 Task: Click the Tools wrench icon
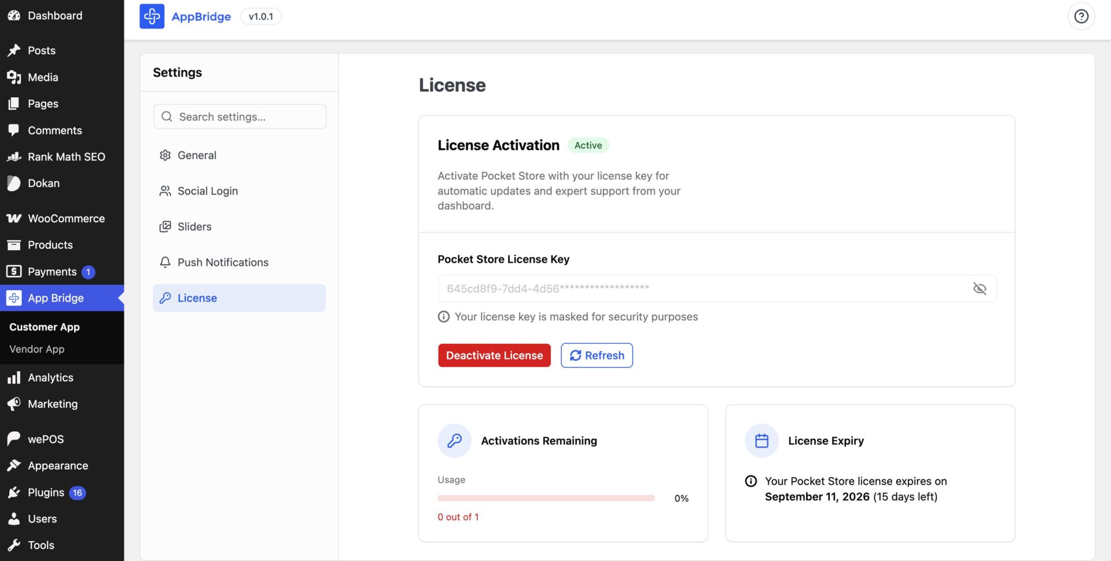pos(14,545)
